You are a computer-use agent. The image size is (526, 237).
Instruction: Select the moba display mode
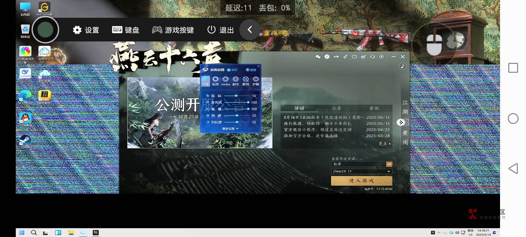(x=226, y=81)
